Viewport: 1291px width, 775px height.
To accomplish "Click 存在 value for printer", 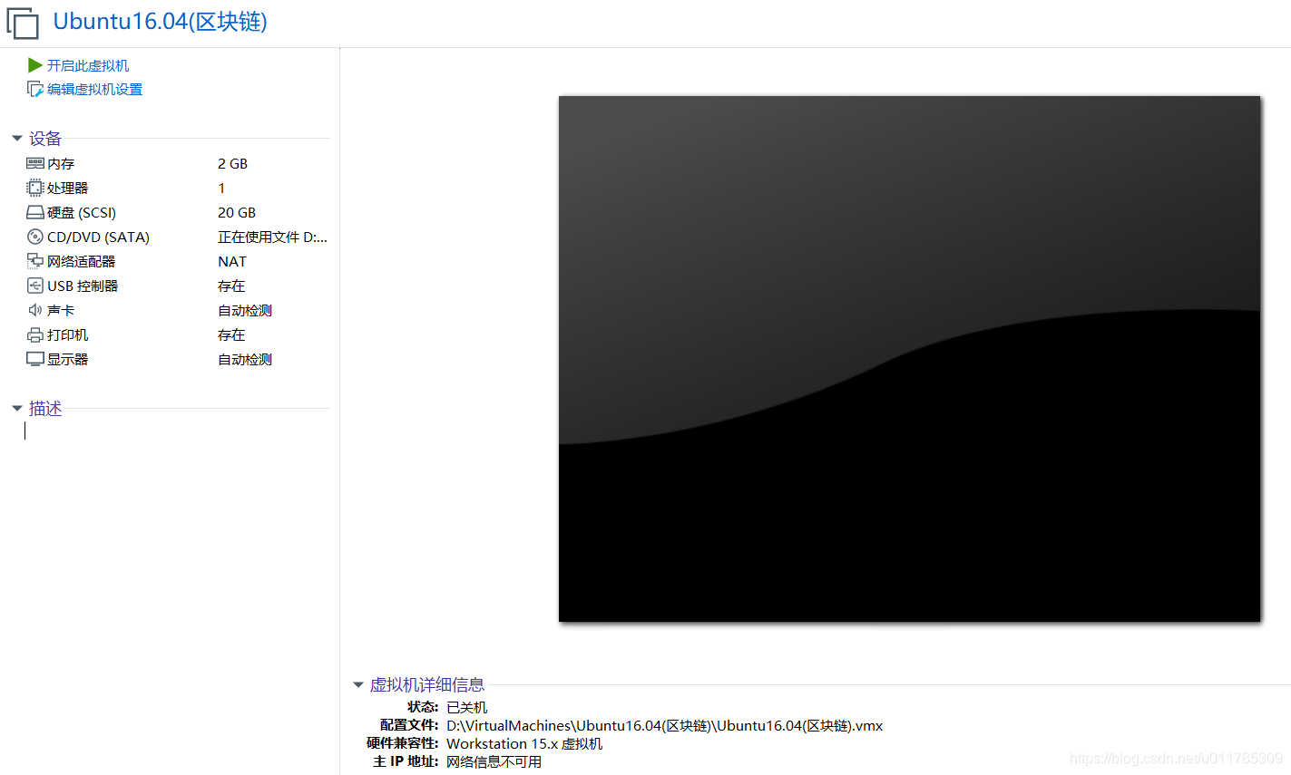I will pyautogui.click(x=231, y=334).
